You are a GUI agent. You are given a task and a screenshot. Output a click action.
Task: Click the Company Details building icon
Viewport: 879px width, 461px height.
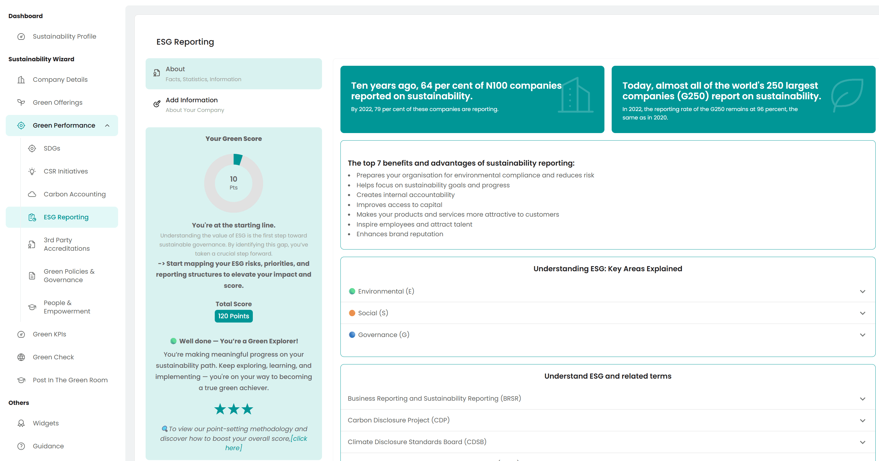click(21, 80)
